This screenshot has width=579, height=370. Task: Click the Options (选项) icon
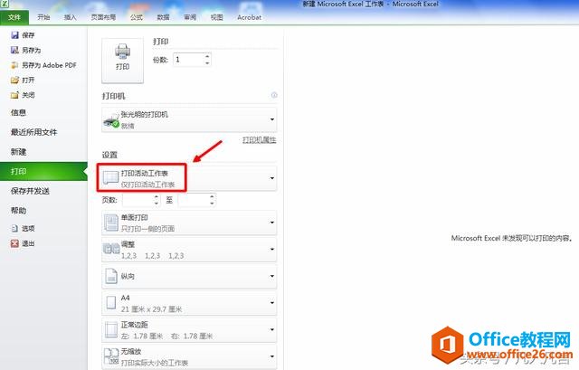click(14, 229)
